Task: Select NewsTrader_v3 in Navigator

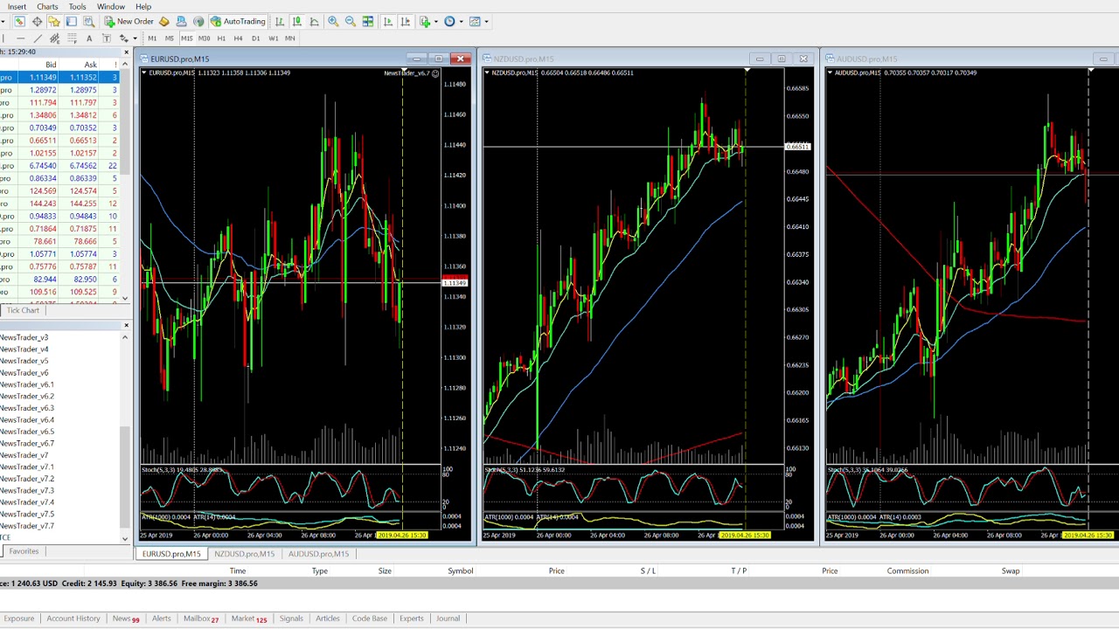Action: (x=24, y=337)
